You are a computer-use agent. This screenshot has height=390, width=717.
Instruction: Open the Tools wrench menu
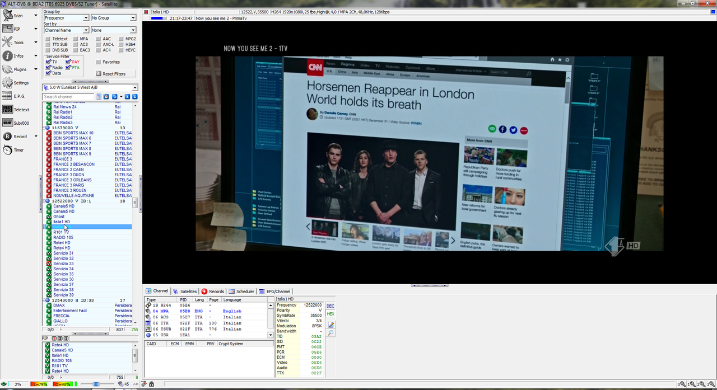[x=14, y=42]
